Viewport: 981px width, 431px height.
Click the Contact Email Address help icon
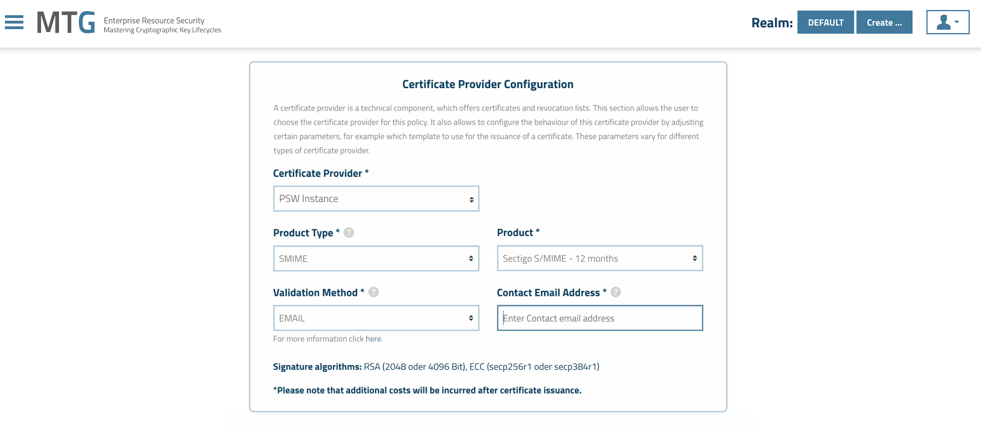tap(615, 292)
